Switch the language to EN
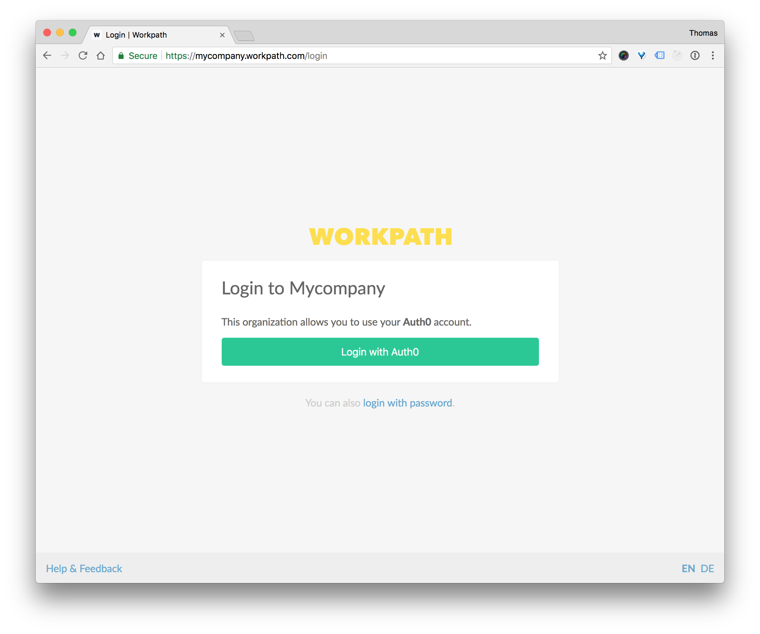The image size is (760, 634). pyautogui.click(x=688, y=568)
